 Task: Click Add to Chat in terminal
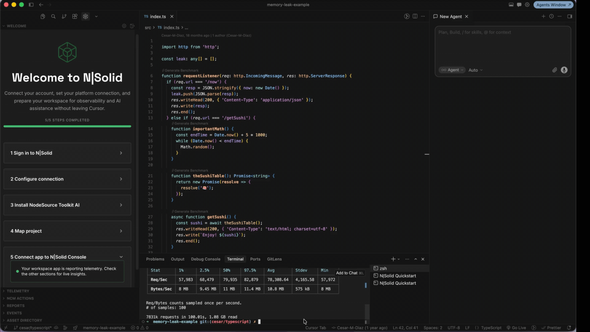350,273
